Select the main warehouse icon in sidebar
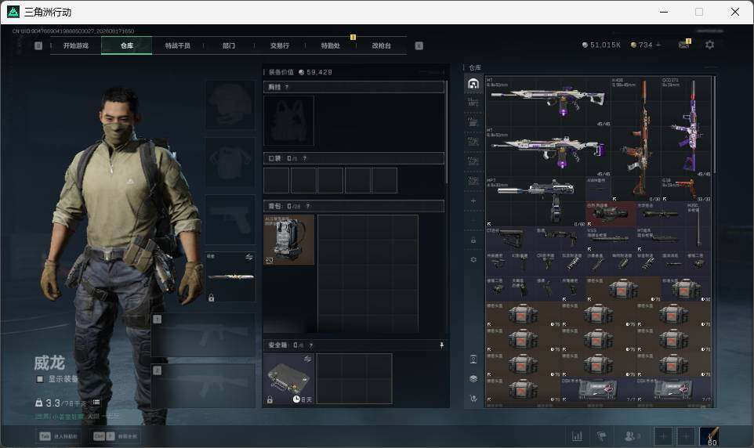This screenshot has width=754, height=448. click(x=473, y=84)
